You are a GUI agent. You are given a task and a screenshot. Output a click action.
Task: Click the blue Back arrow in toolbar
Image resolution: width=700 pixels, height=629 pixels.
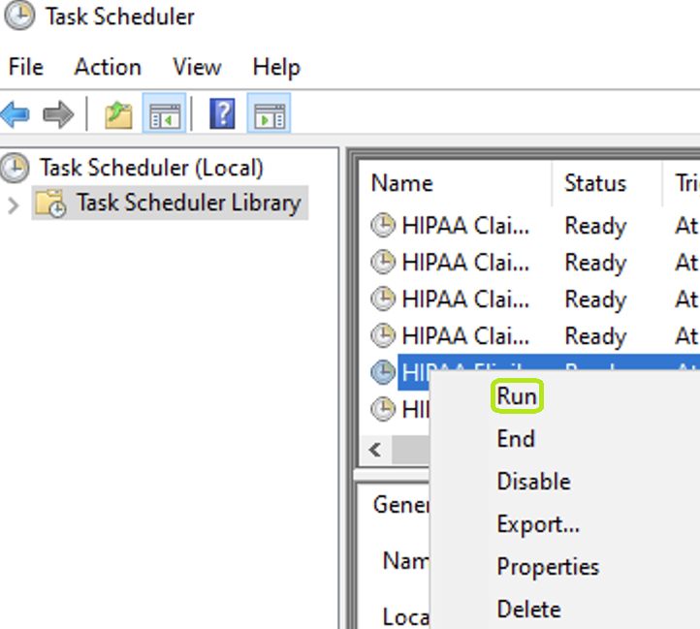pos(16,114)
